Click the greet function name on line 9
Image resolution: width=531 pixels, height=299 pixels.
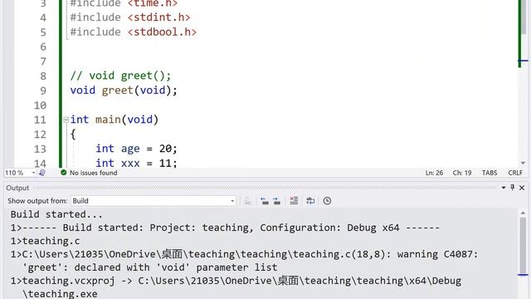click(118, 91)
